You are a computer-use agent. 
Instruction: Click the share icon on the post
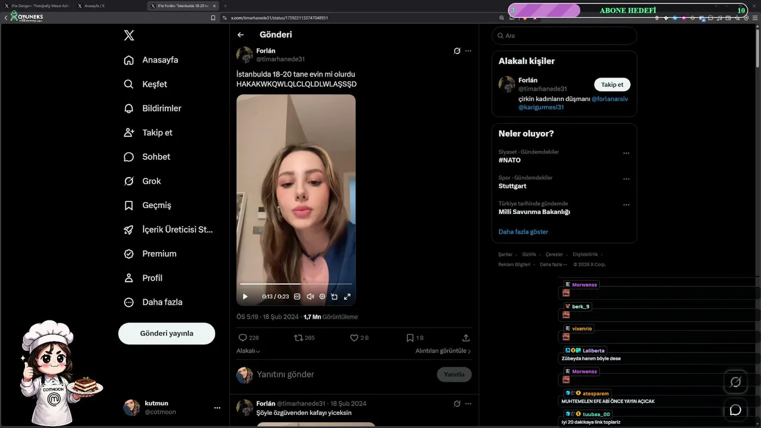pyautogui.click(x=466, y=338)
